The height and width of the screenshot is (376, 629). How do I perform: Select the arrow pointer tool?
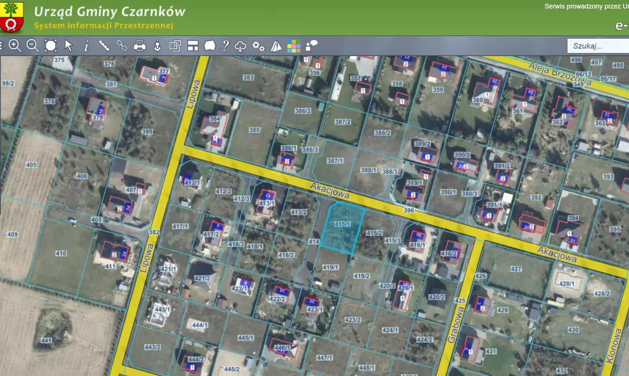click(x=68, y=46)
